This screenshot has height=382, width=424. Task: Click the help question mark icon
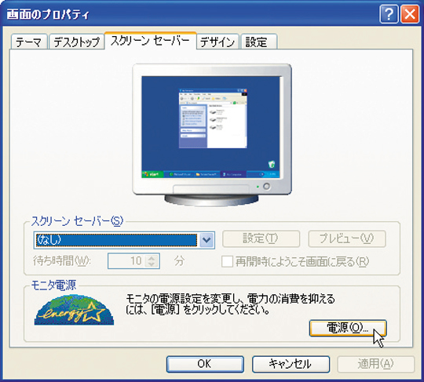389,14
